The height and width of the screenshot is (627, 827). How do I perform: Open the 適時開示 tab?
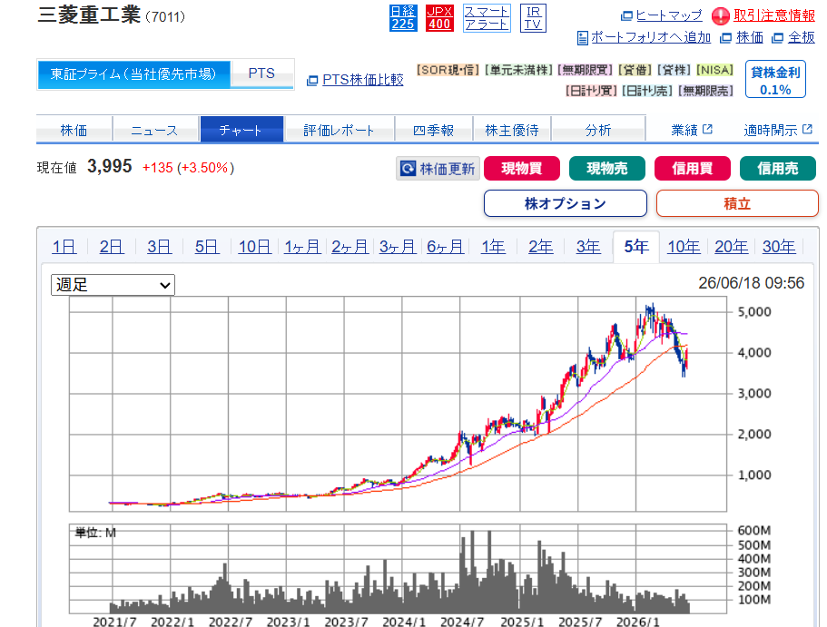[778, 129]
